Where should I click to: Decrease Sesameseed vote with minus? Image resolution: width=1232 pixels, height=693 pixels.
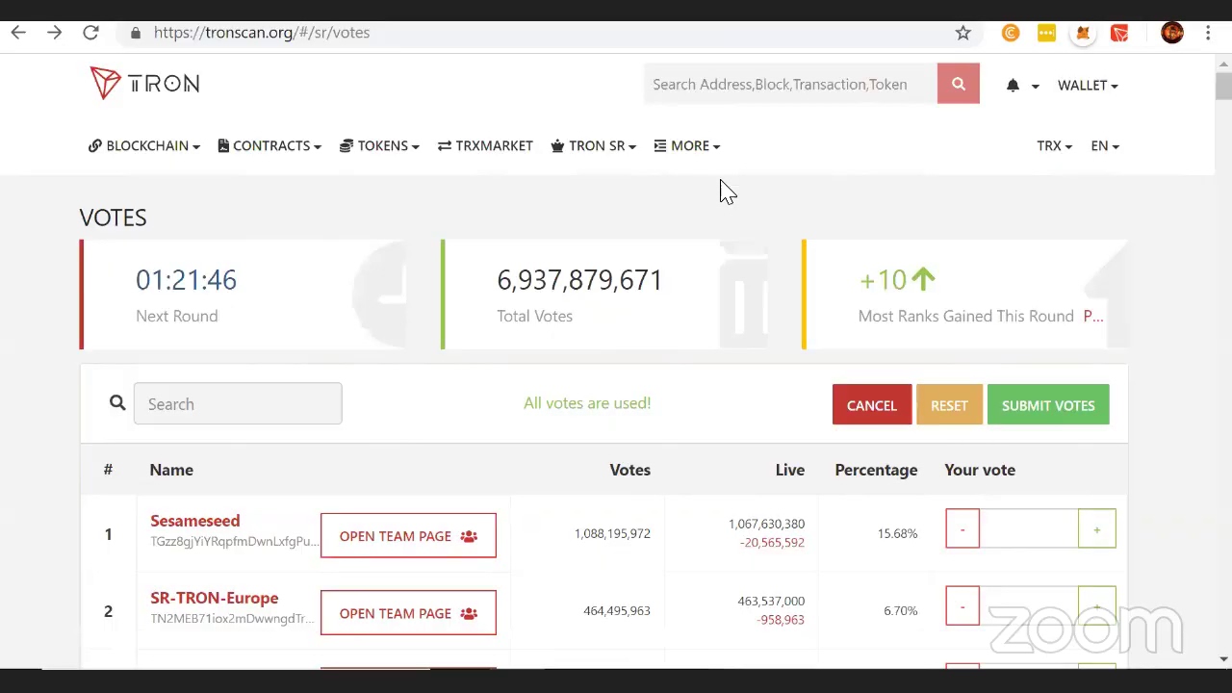pyautogui.click(x=962, y=528)
